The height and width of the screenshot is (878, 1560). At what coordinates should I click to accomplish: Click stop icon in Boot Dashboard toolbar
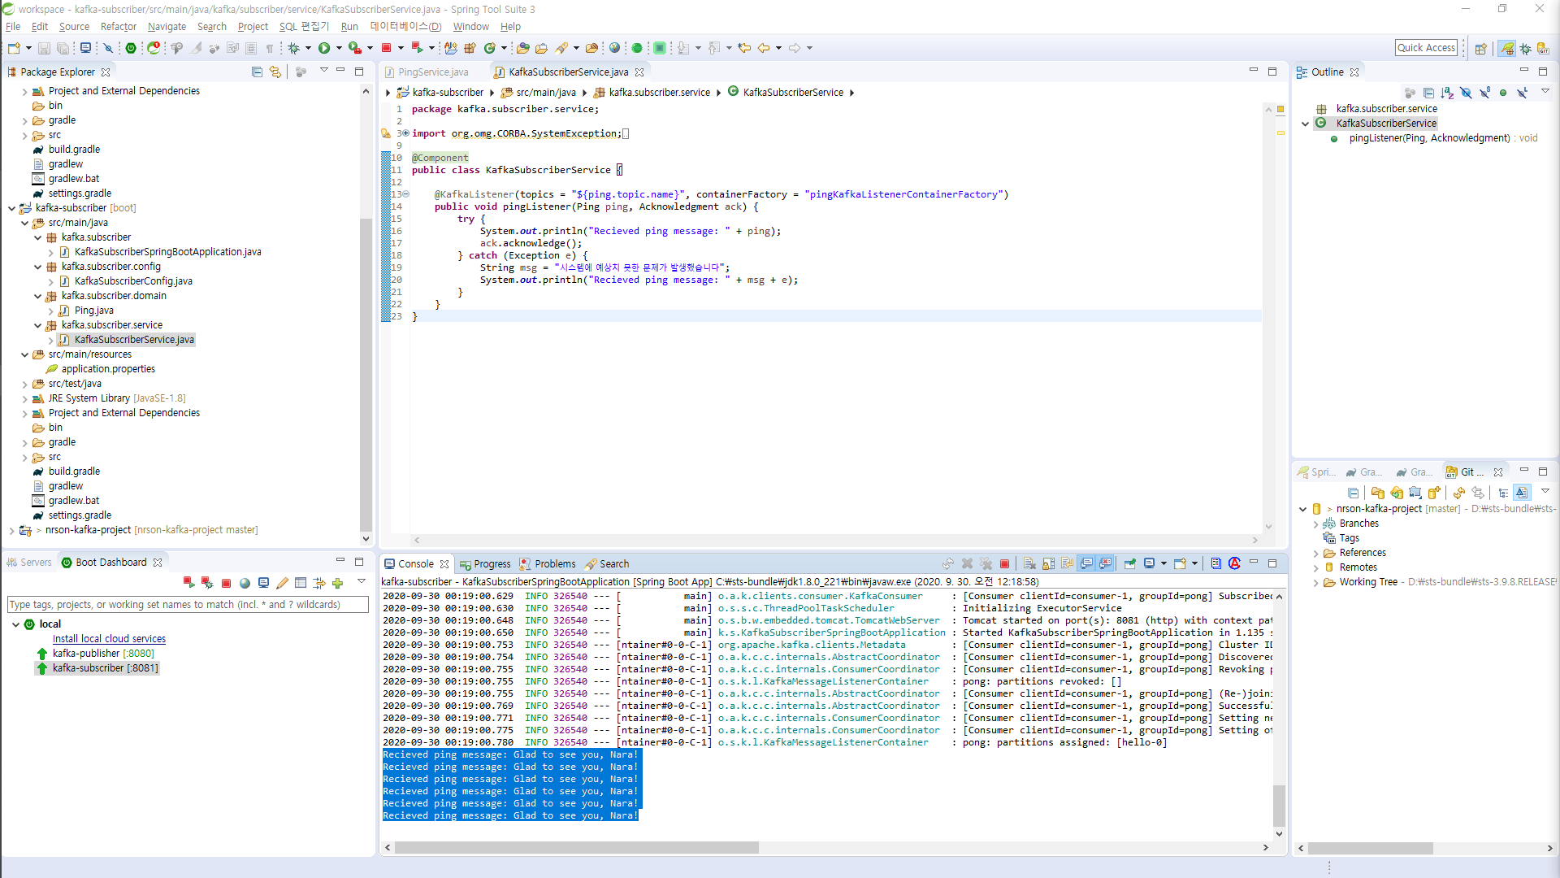(226, 583)
